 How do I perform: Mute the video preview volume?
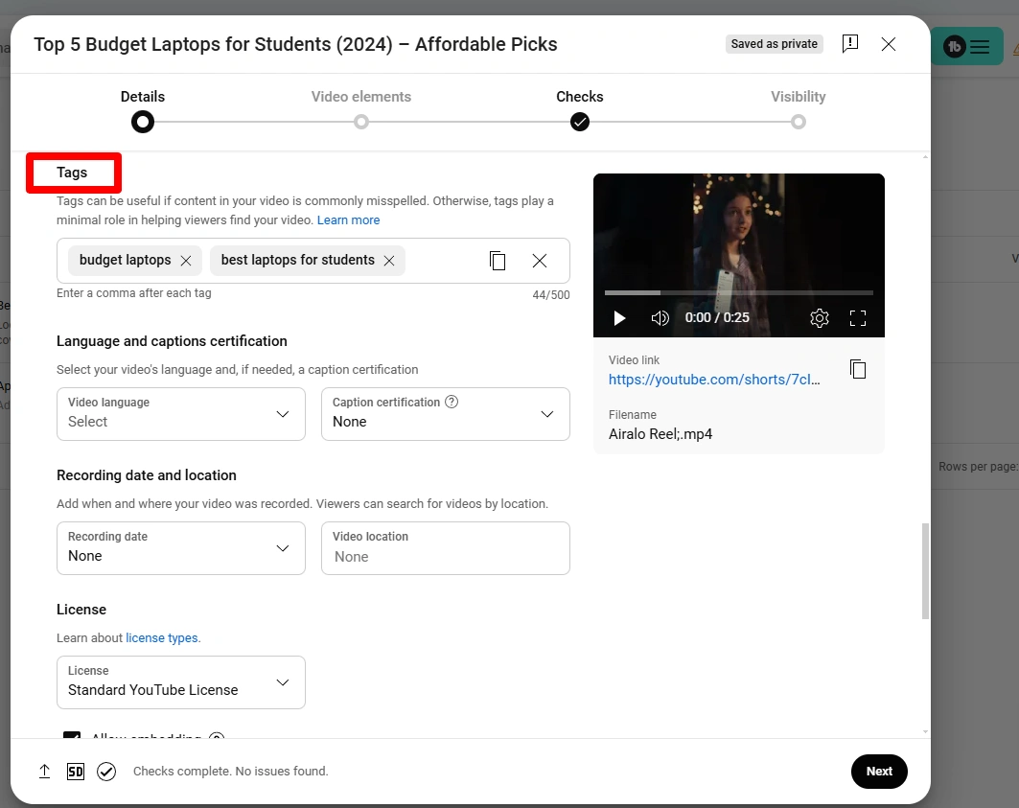(660, 318)
